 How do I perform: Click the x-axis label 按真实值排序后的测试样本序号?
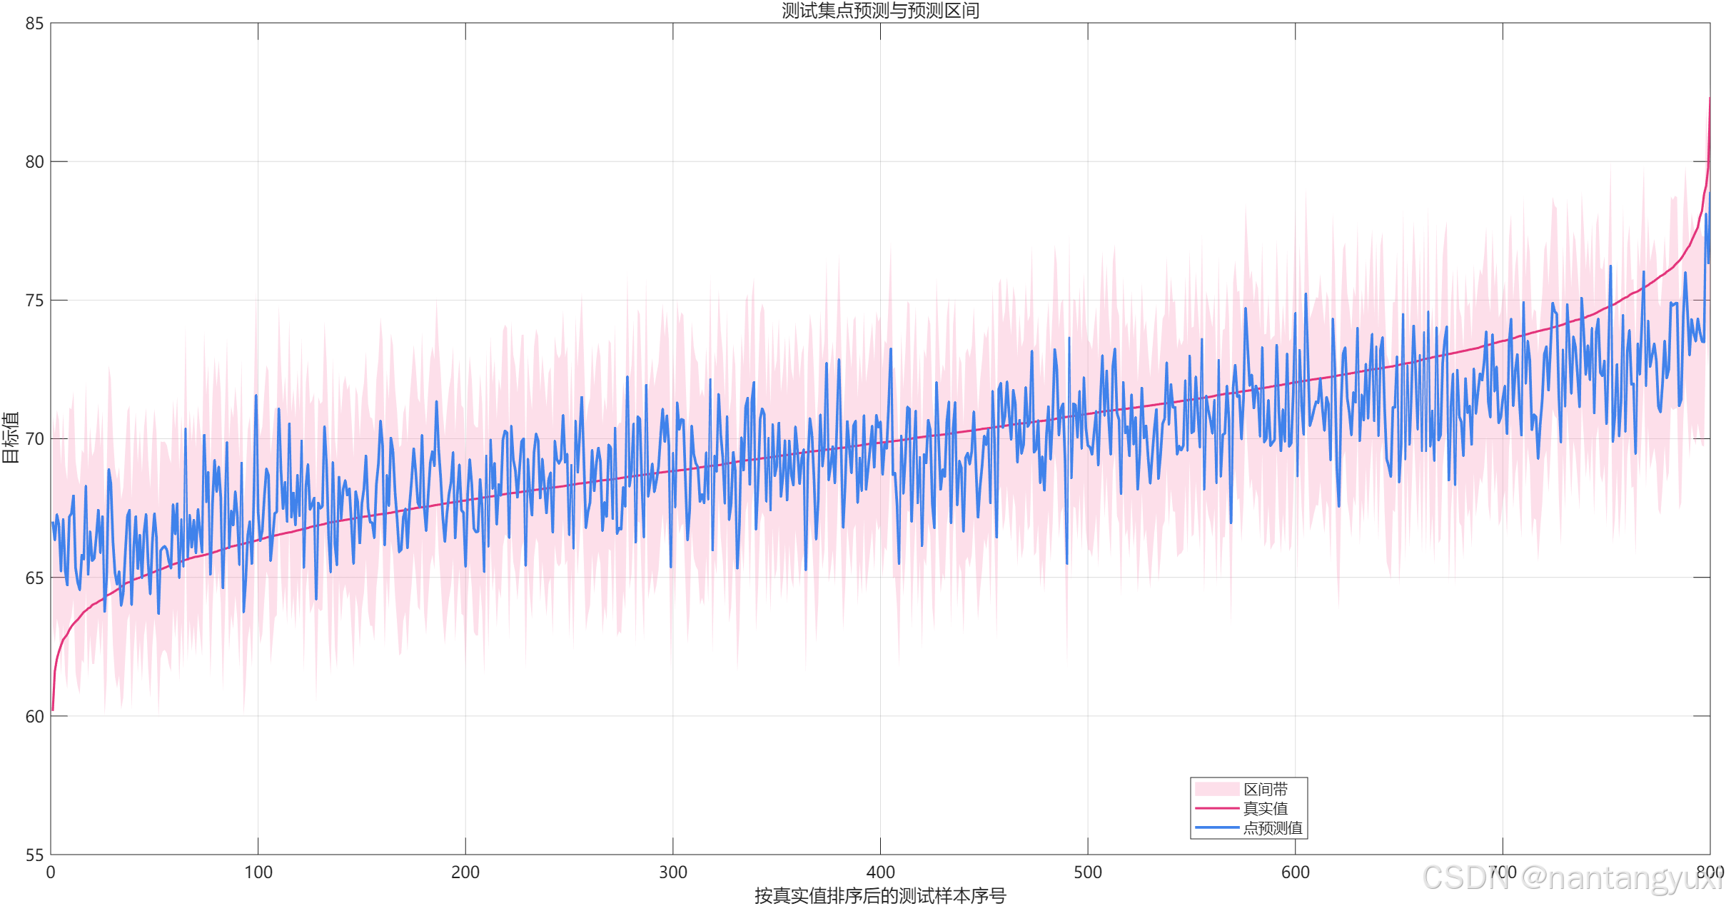coord(880,895)
